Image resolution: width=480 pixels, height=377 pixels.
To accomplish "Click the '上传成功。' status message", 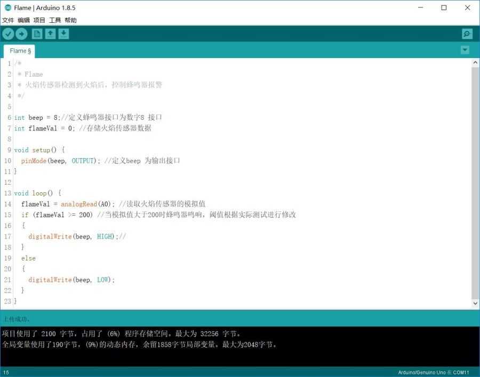I will point(17,319).
